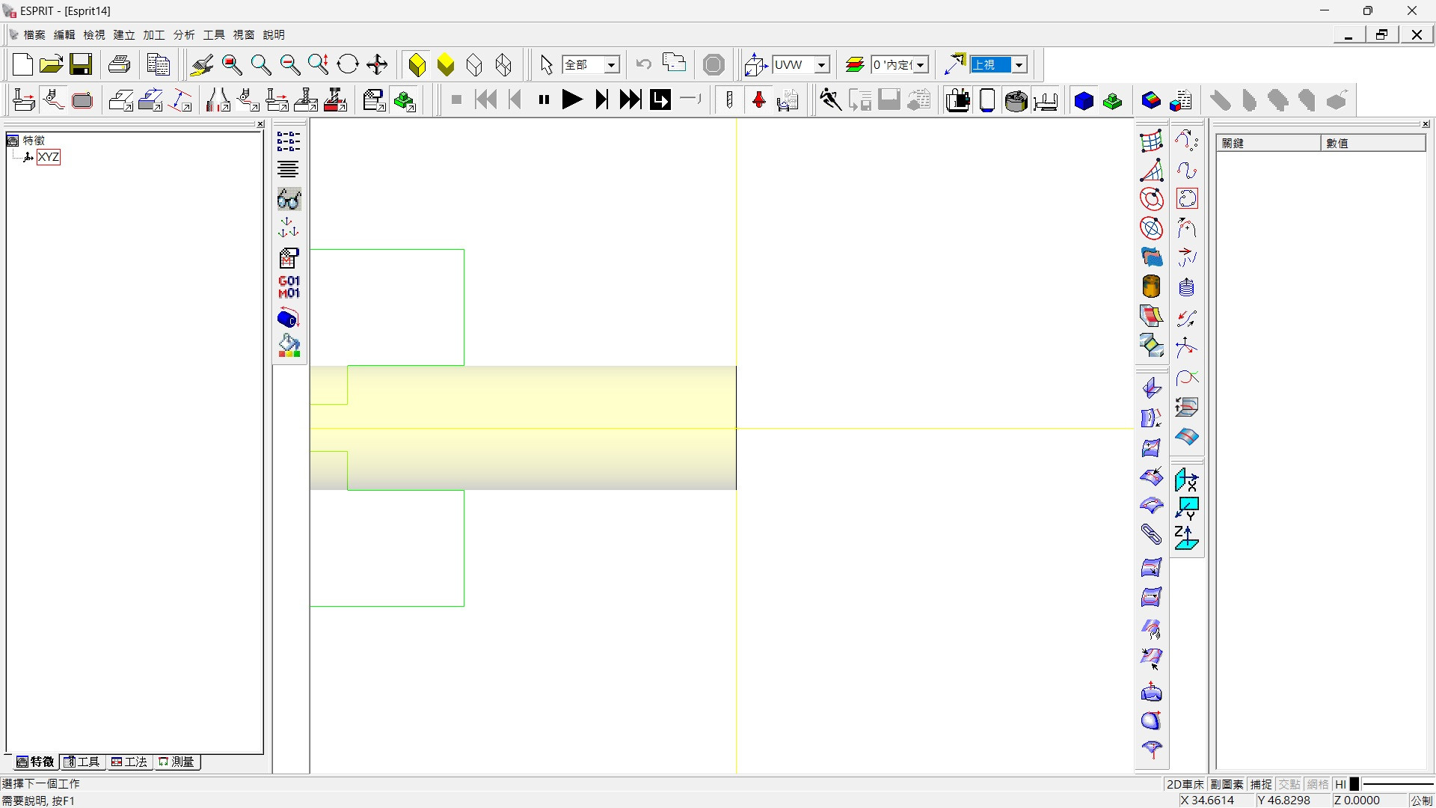
Task: Open the 上視 view orientation dropdown
Action: [x=1019, y=65]
